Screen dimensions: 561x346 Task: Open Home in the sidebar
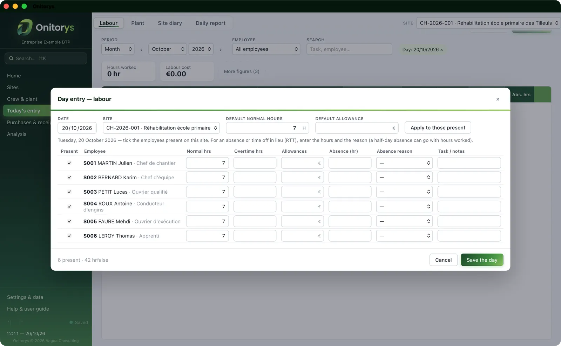click(x=14, y=76)
